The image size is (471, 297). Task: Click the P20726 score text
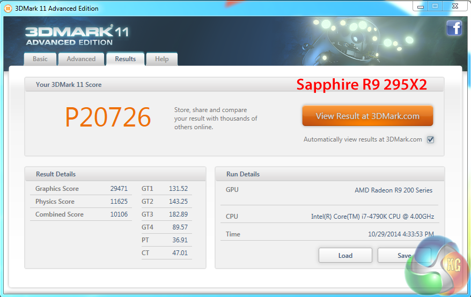(108, 117)
